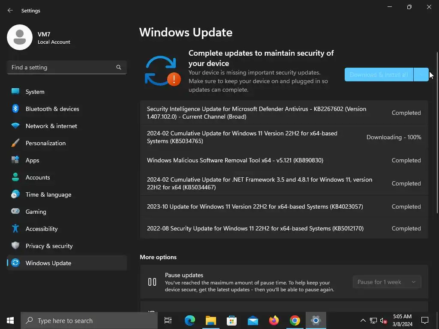
Task: Click the magnifier icon in Find a setting
Action: (x=119, y=67)
